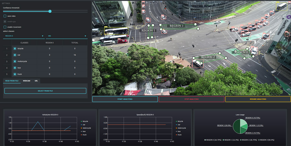Image resolution: width=291 pixels, height=146 pixels.
Task: Switch to the URL tab
Action: coord(36,81)
